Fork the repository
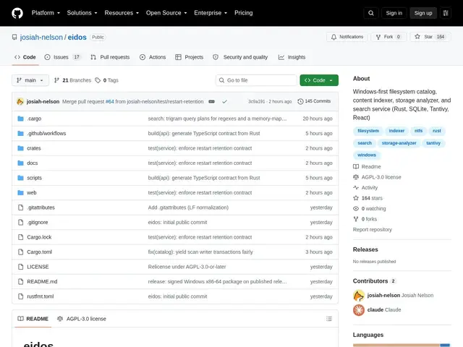Image resolution: width=463 pixels, height=347 pixels. [x=388, y=37]
